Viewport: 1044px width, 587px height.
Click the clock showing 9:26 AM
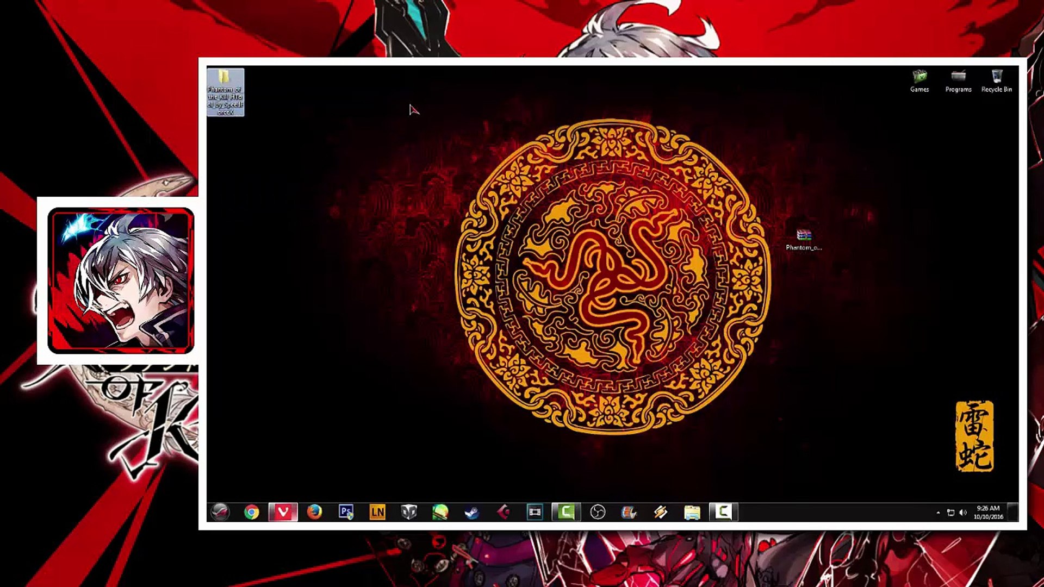point(988,513)
